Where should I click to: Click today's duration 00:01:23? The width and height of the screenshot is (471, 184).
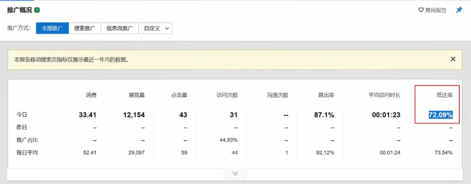pos(386,115)
